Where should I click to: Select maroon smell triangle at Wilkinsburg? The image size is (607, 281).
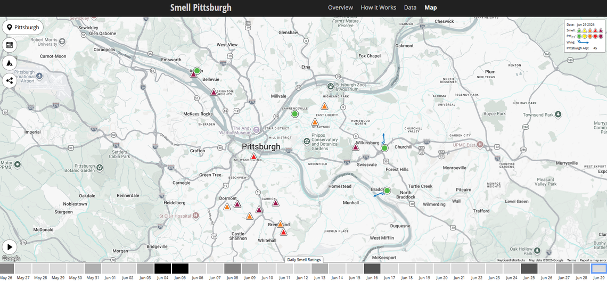[x=356, y=147]
